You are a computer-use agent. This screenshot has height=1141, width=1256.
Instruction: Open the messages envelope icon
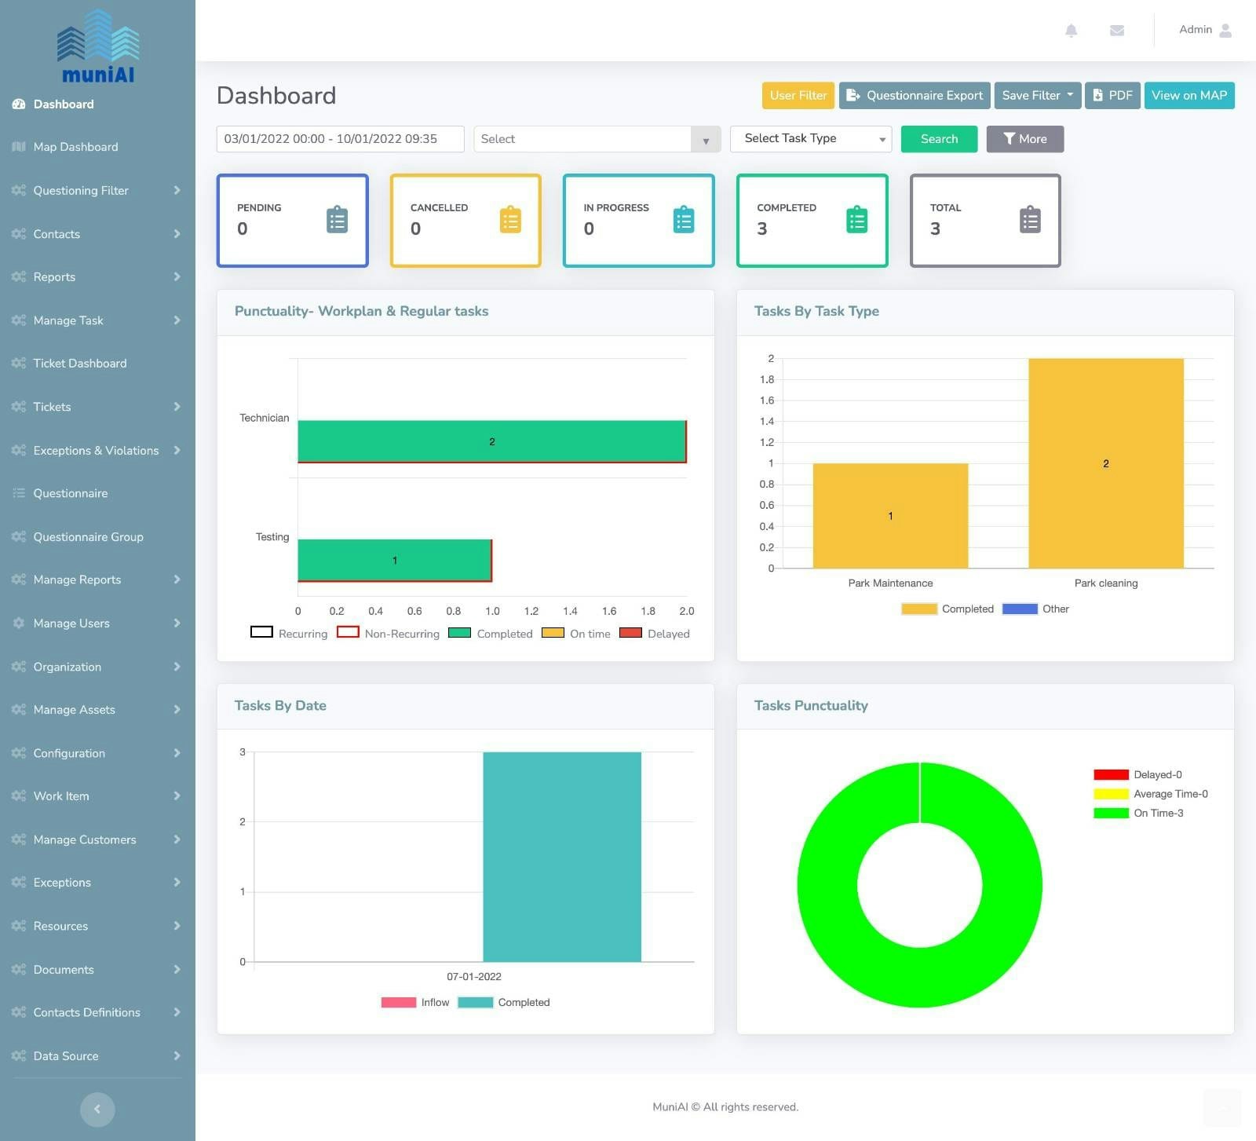(x=1117, y=30)
